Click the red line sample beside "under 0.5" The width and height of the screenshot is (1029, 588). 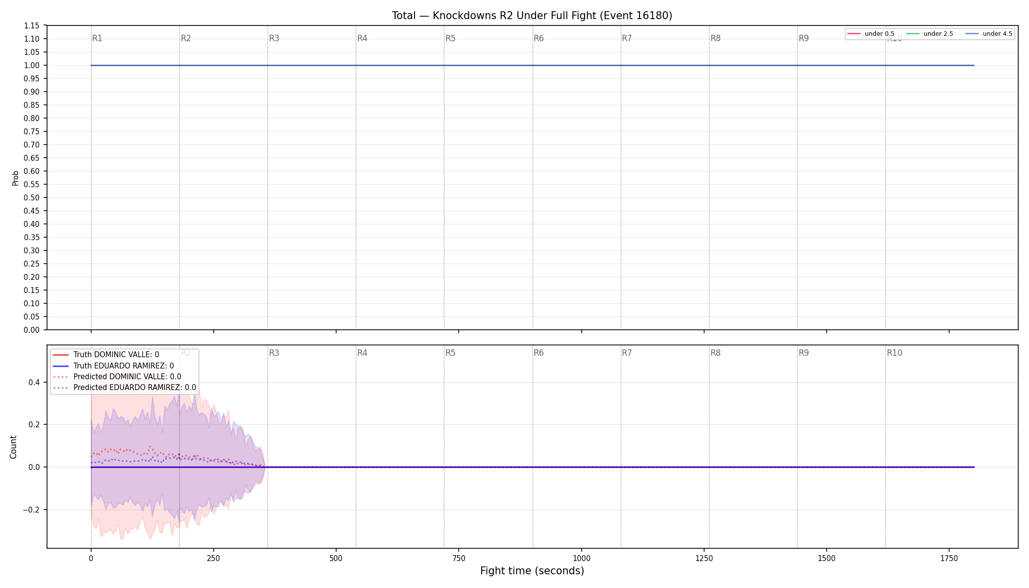coord(854,34)
